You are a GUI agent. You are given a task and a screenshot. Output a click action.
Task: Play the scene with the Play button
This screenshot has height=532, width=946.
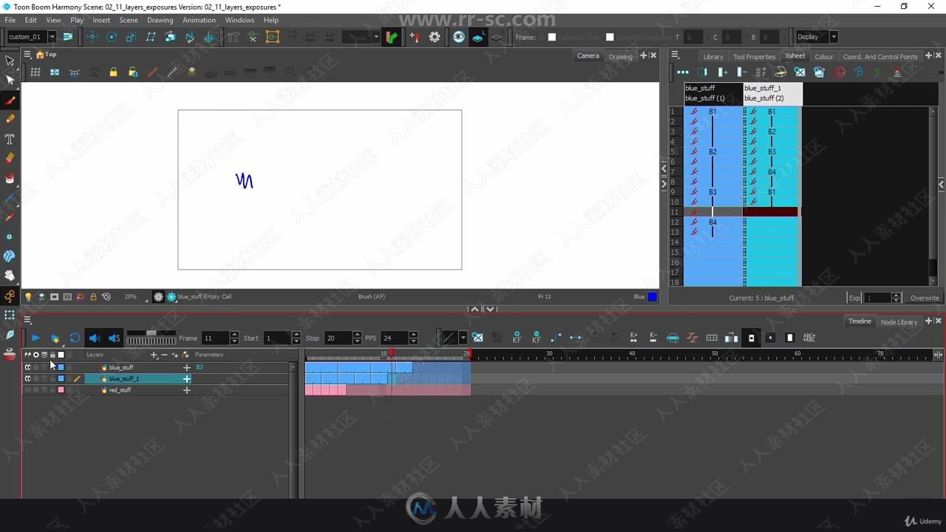35,338
